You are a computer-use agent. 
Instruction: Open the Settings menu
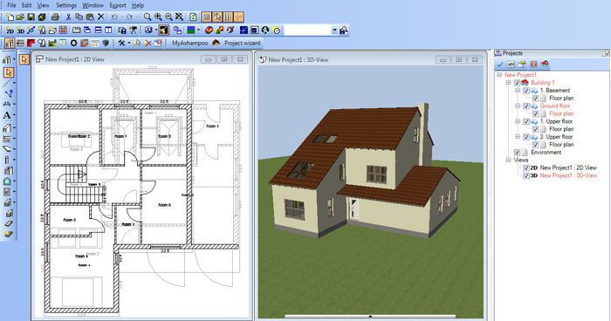coord(66,5)
